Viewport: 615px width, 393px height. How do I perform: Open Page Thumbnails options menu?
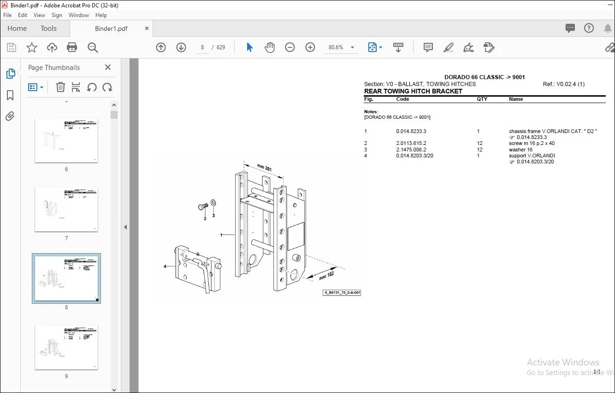tap(35, 87)
